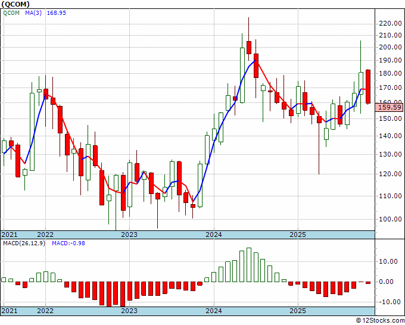The image size is (405, 325).
Task: Click the 10.00 MACD axis label
Action: tap(388, 261)
